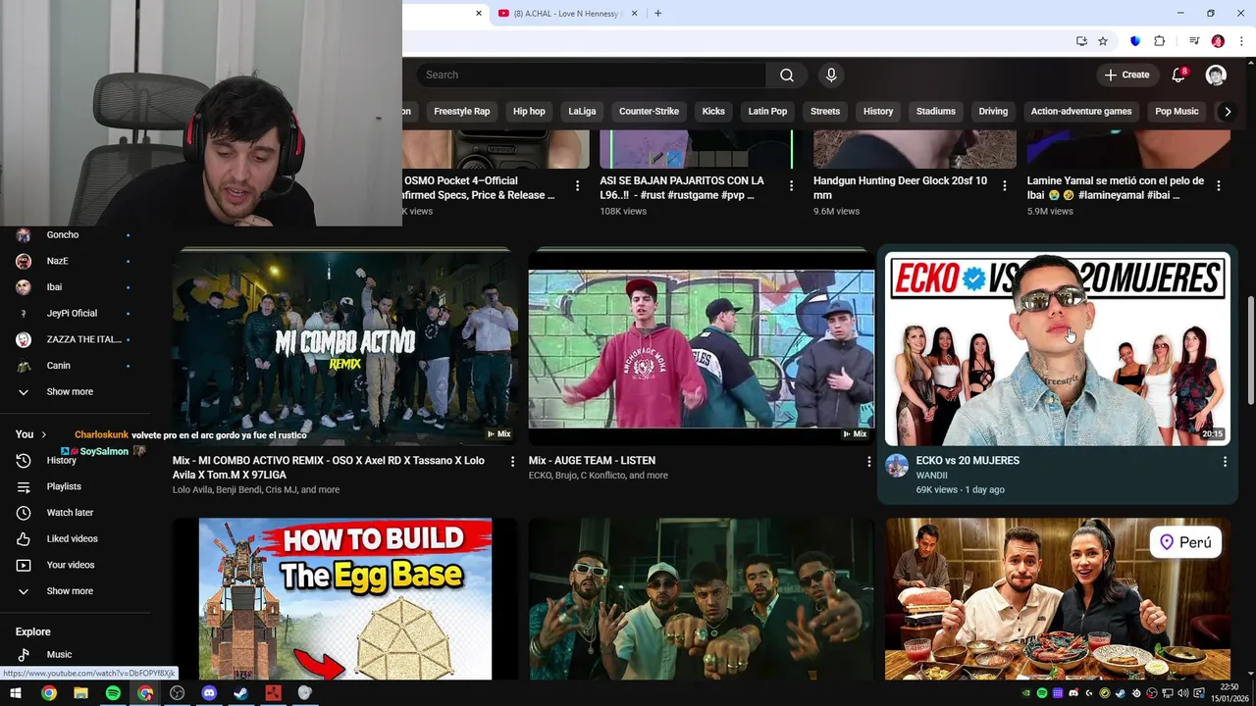The width and height of the screenshot is (1256, 706).
Task: Click the Bitwarden shield extension icon
Action: (x=1135, y=41)
